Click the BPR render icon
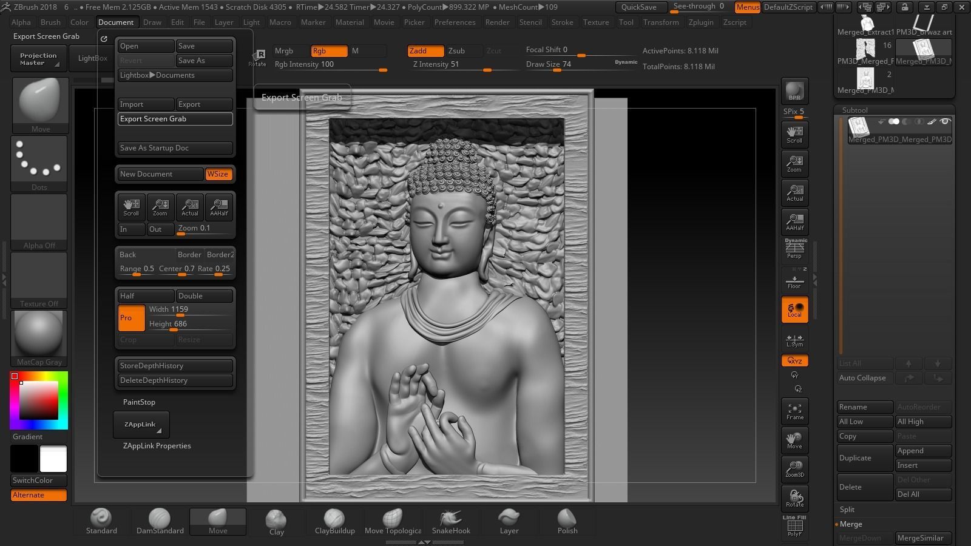 (x=794, y=91)
